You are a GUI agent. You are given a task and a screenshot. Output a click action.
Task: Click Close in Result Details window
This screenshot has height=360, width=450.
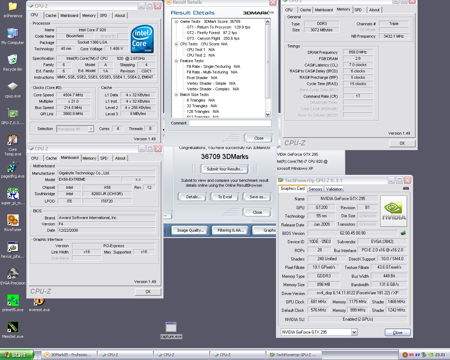259,138
